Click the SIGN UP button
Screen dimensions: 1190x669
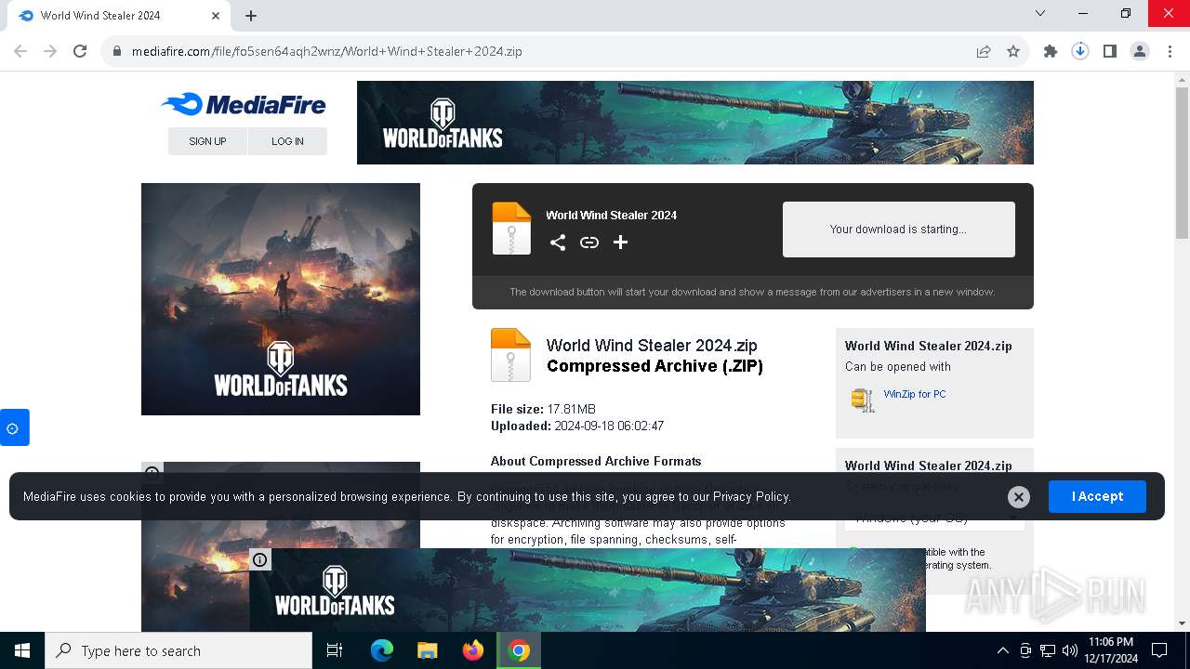207,141
